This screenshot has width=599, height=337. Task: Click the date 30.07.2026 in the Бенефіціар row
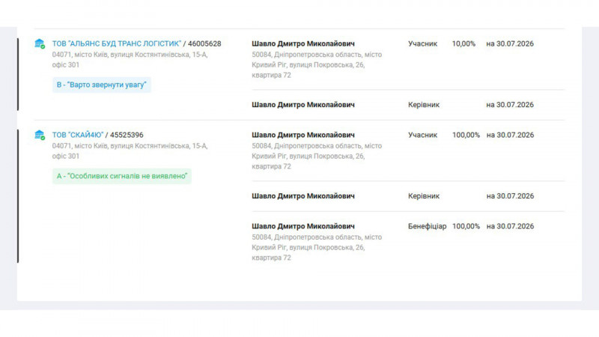coord(515,226)
